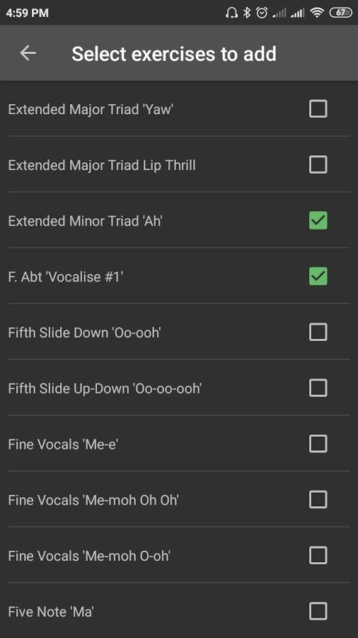Check Fine Vocals 'Me-moh O-oh' checkbox
The width and height of the screenshot is (358, 638).
318,555
